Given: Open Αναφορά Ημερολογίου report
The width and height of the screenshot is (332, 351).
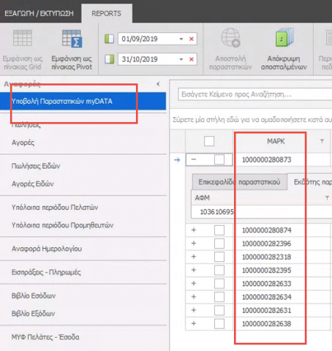Looking at the screenshot, I should pos(47,249).
